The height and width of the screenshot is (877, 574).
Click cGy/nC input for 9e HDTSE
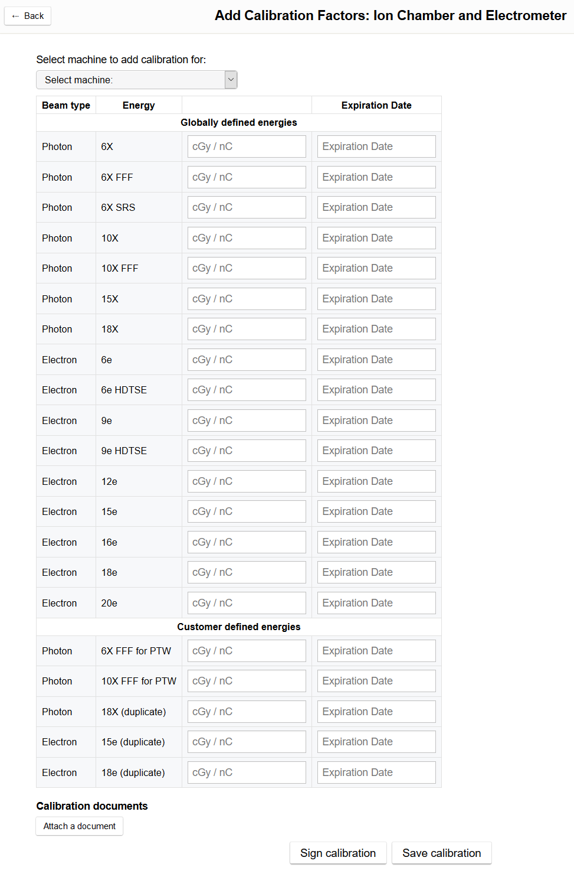247,451
